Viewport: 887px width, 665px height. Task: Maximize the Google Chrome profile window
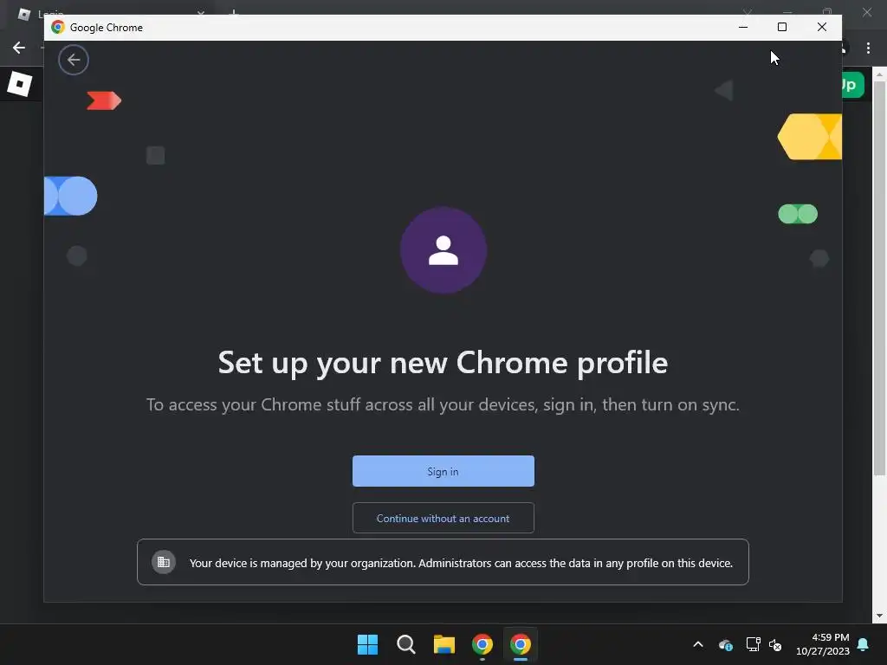coord(782,27)
